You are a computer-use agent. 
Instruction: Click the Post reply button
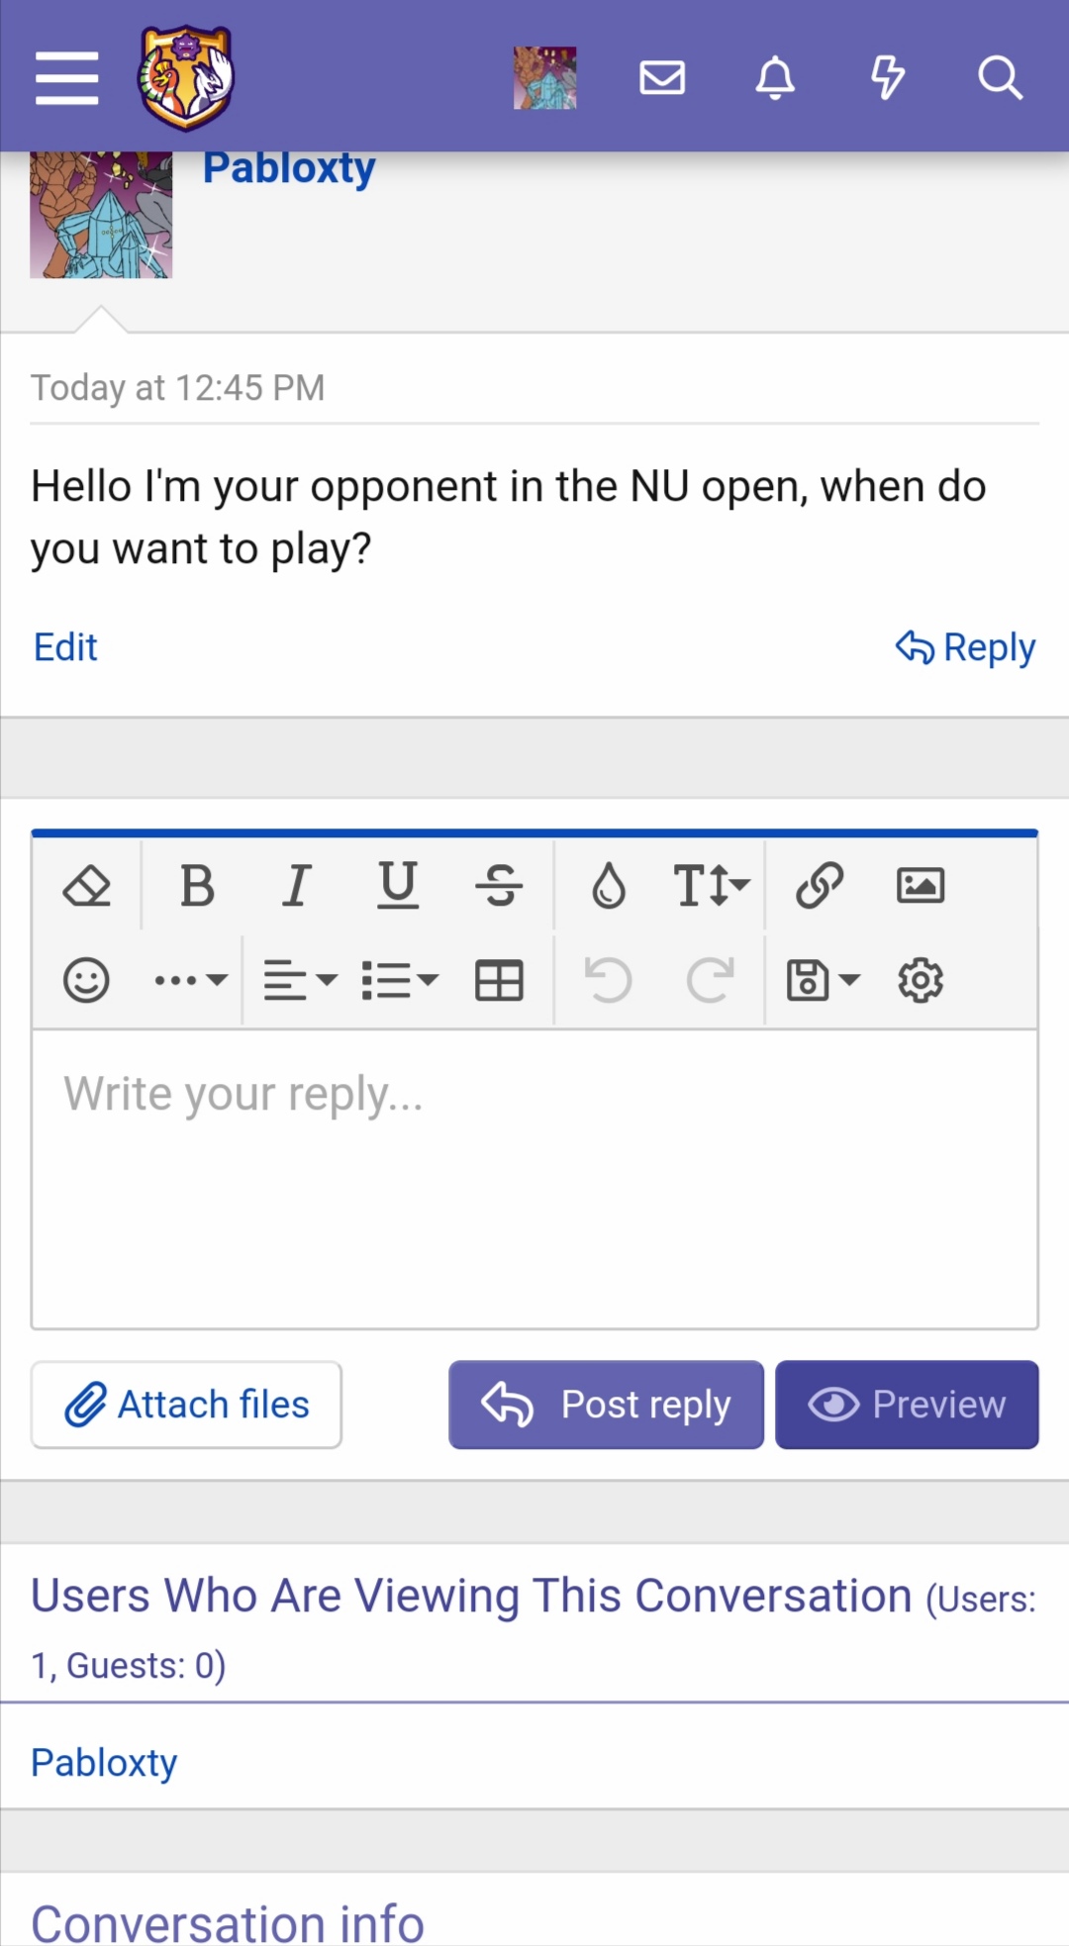coord(607,1405)
